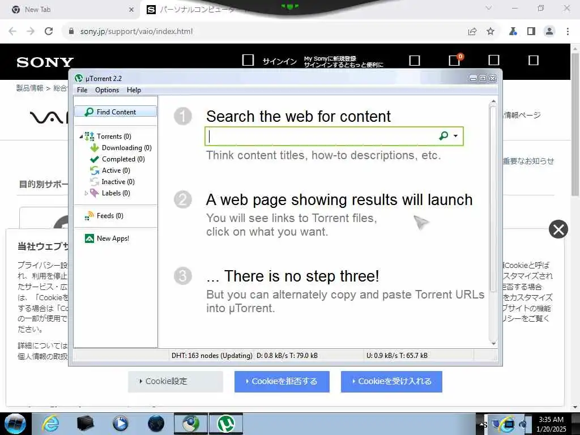Screen dimensions: 580x435
Task: Click scroll-down arrow in µTorrent content pane
Action: click(x=493, y=343)
